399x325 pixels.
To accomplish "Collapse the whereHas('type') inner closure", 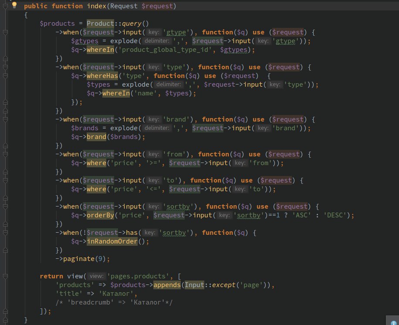I will (5, 76).
